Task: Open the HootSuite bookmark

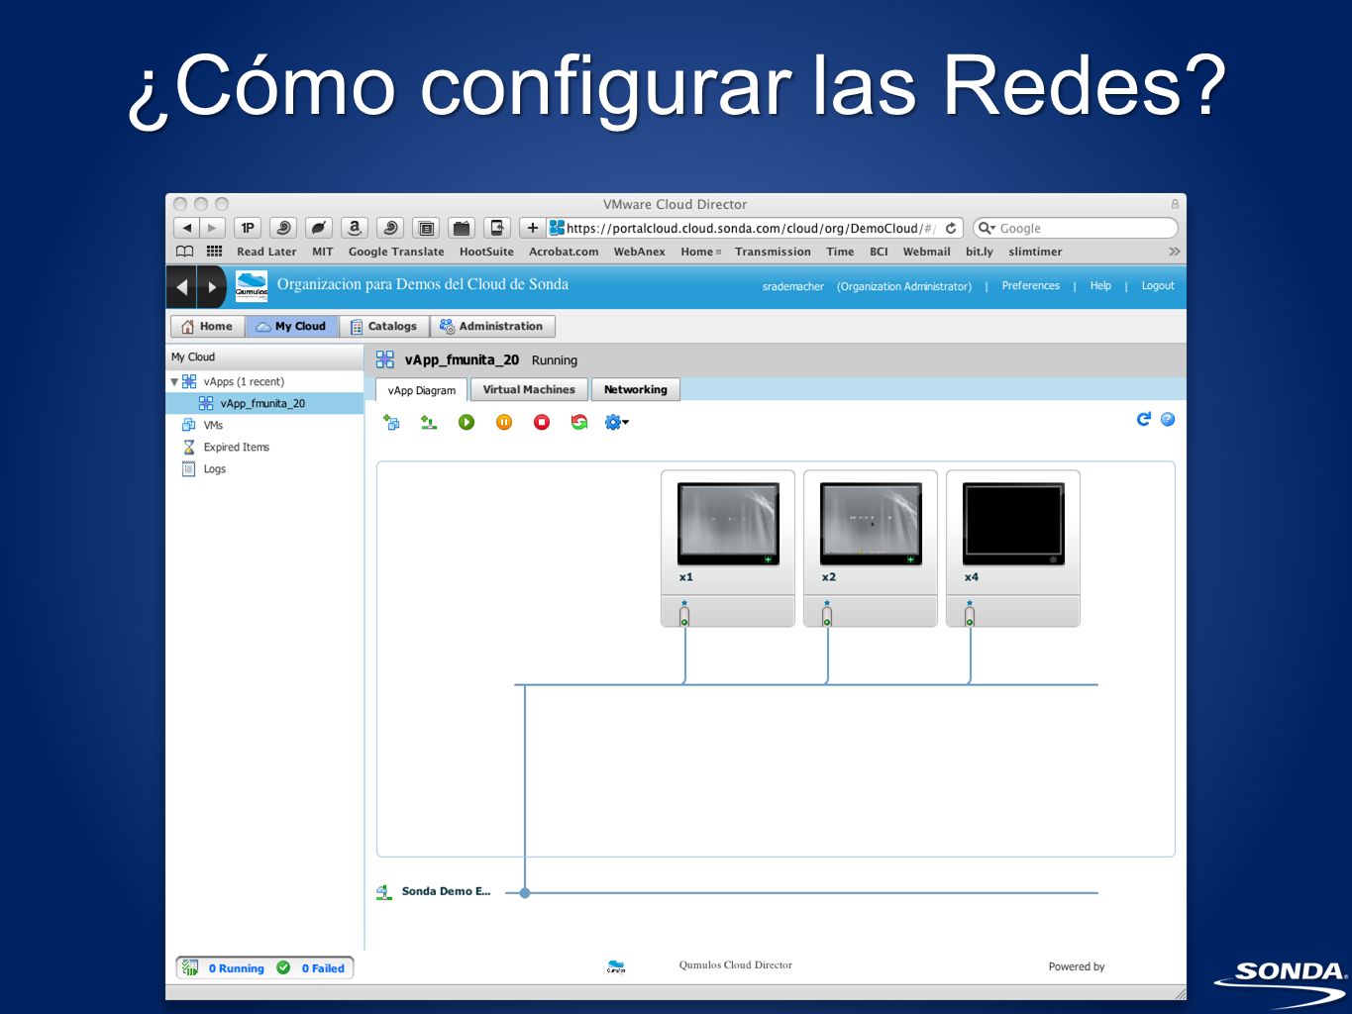Action: pos(486,252)
